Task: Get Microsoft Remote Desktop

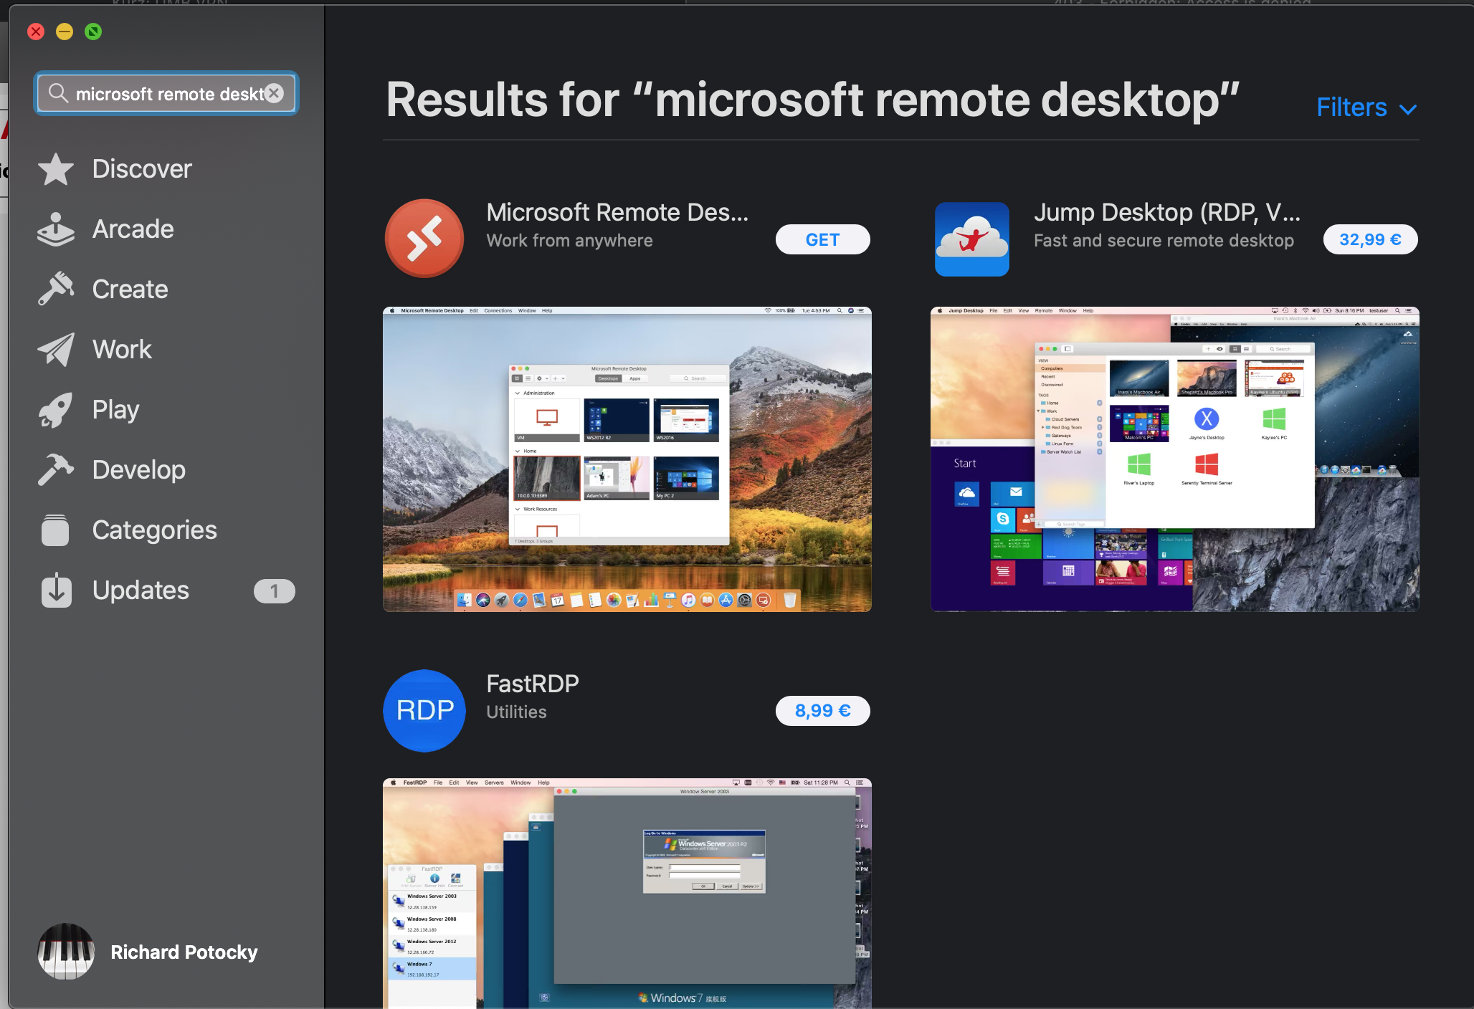Action: 822,239
